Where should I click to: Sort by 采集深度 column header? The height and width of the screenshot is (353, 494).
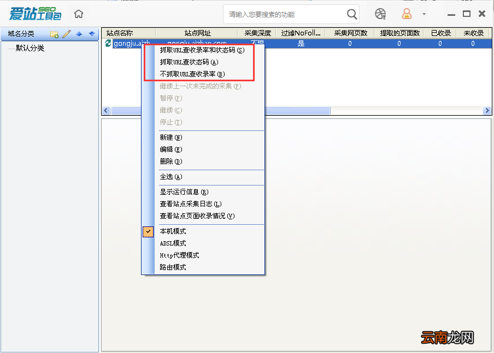coord(257,33)
